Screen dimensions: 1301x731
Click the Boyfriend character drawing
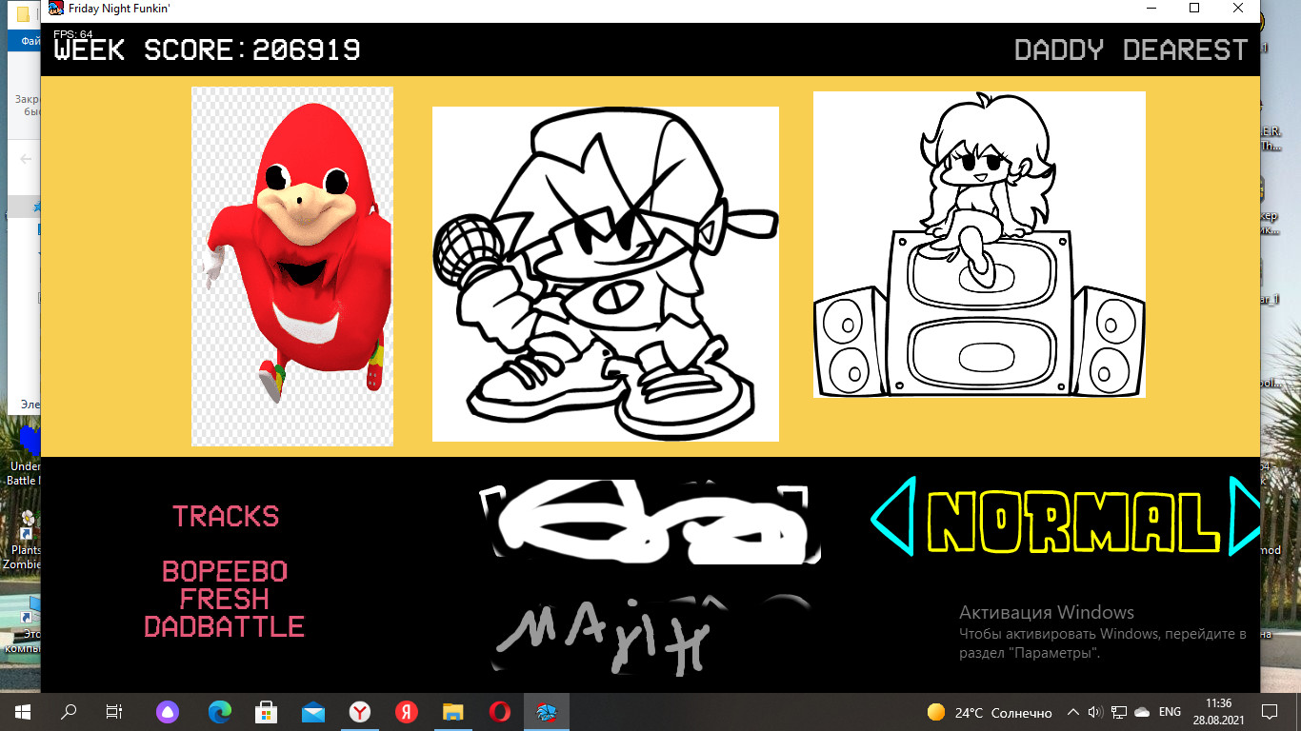coord(606,274)
